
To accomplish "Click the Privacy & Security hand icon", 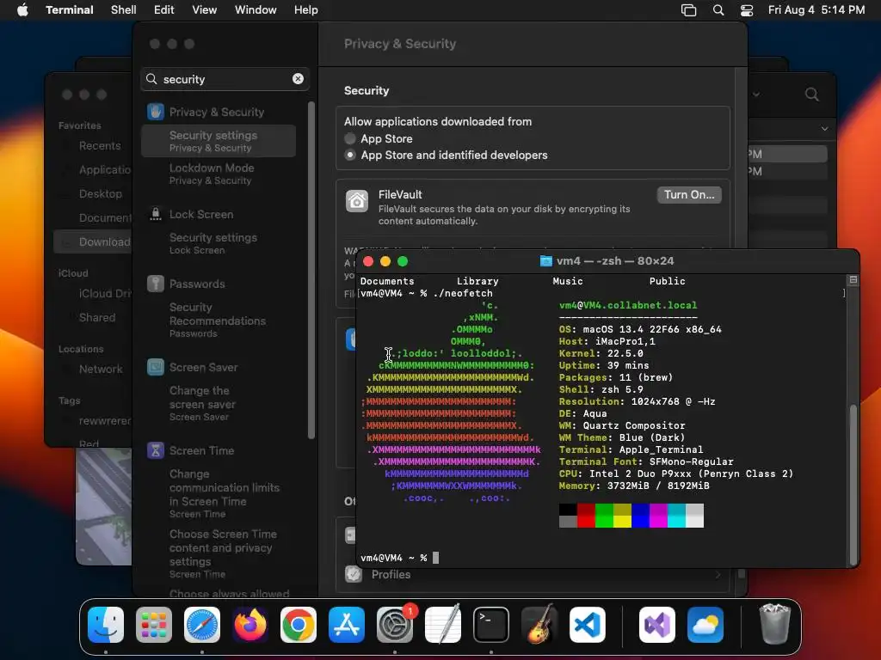I will coord(156,112).
